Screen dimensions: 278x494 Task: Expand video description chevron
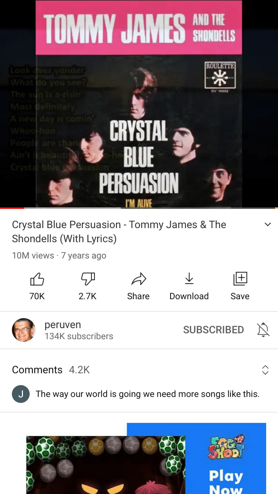coord(268,224)
